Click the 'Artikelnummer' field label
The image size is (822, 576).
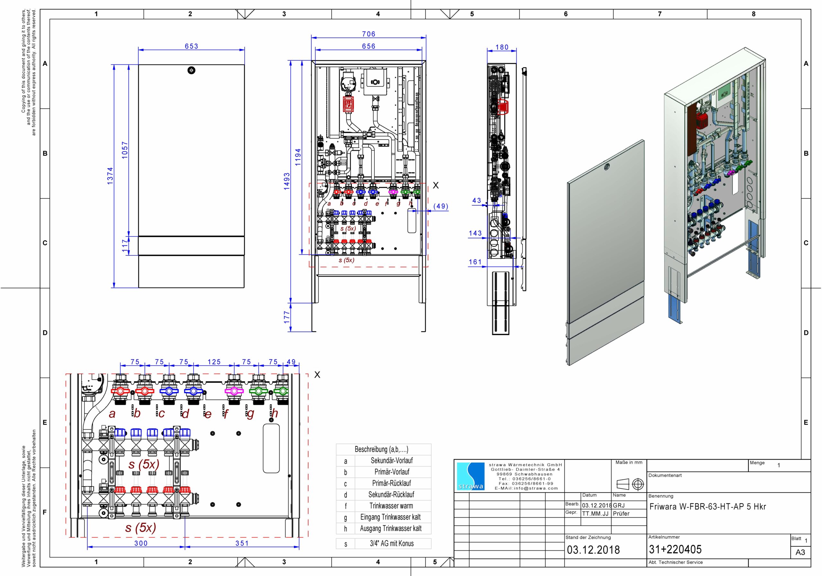pyautogui.click(x=664, y=537)
